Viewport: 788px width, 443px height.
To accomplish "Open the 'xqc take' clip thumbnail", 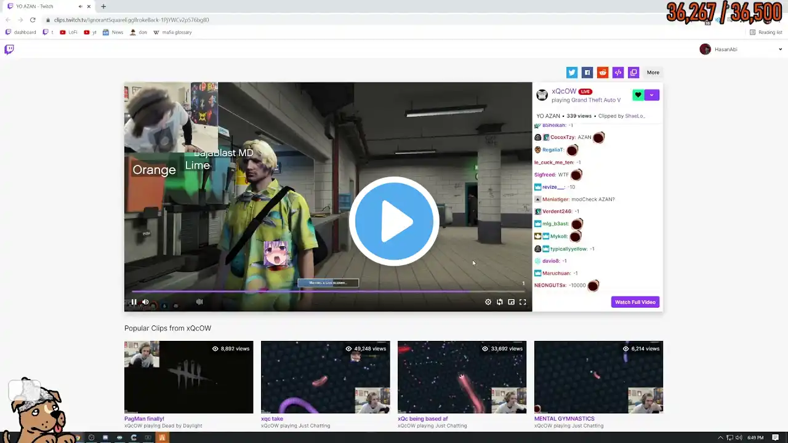I will [325, 377].
